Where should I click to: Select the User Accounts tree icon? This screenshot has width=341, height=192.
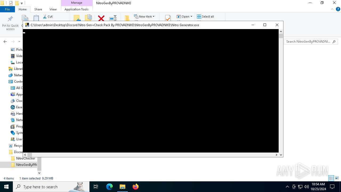pos(13,139)
